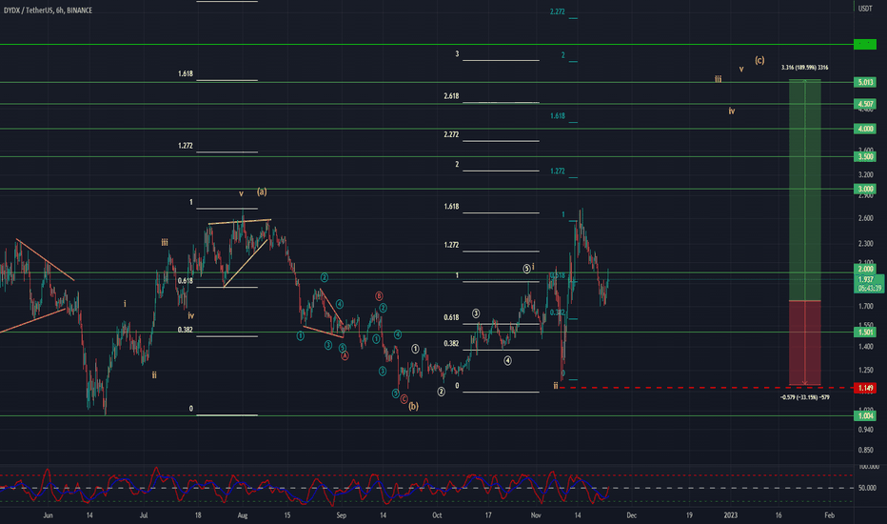Viewport: 887px width, 524px height.
Task: Click the 3.500 horizontal line price label
Action: pos(865,156)
